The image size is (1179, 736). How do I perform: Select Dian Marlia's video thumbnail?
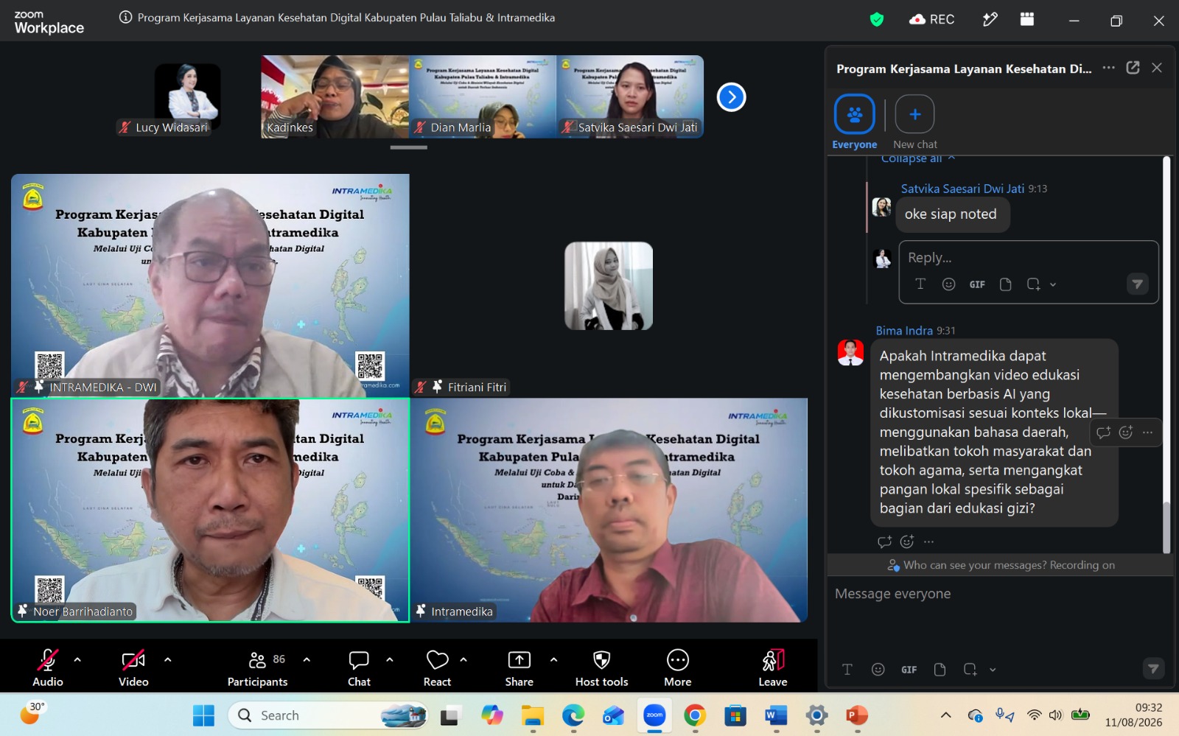483,97
